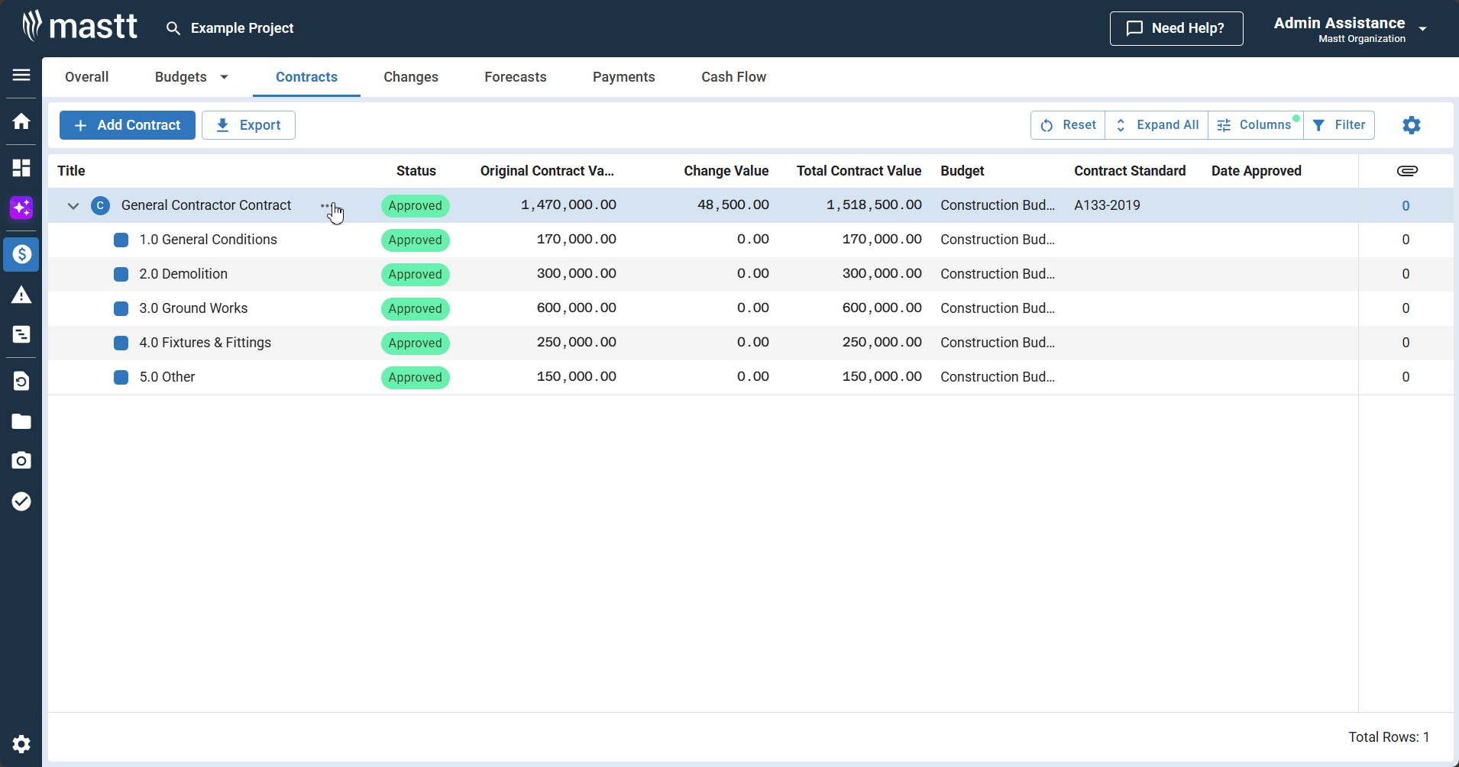
Task: Select the blue square beside 5.0 Other
Action: (121, 377)
